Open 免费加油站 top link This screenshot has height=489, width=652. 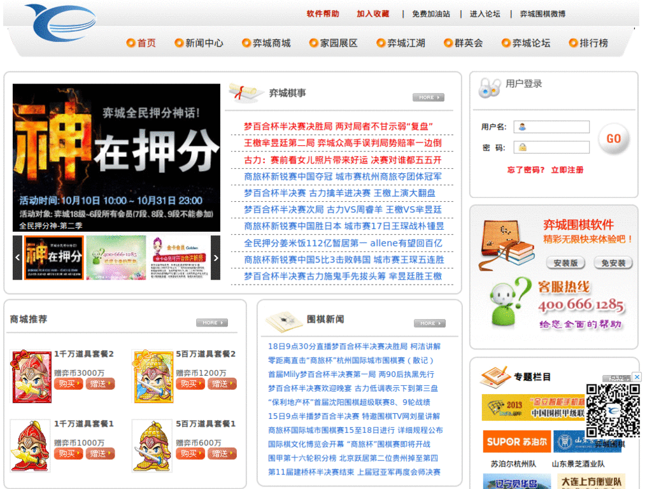pyautogui.click(x=431, y=14)
